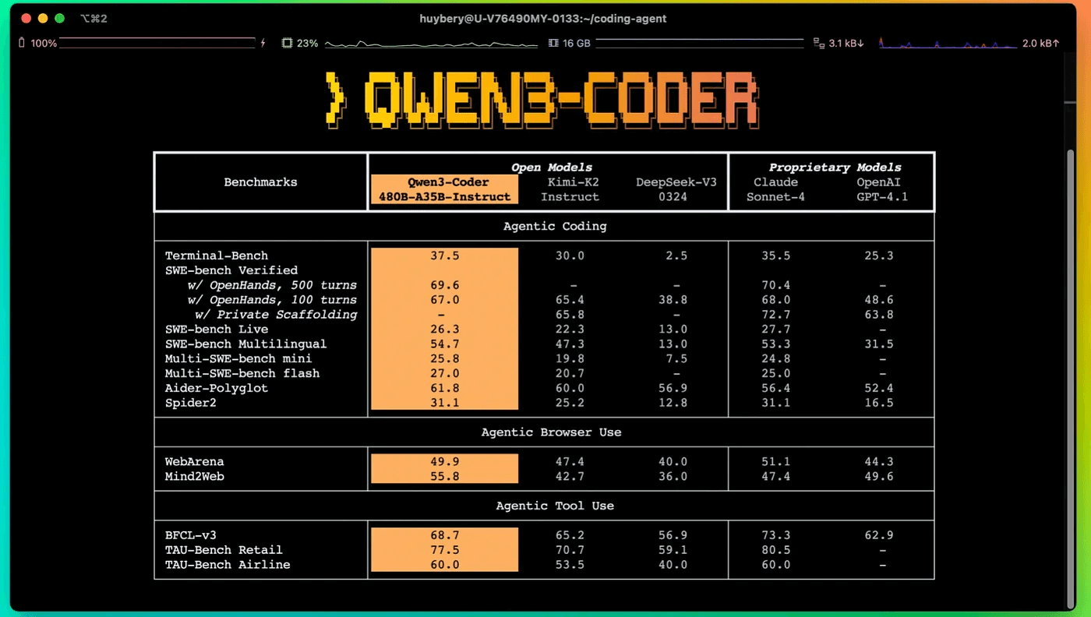Click the Claude Sonnet-4 column header
Screen dimensions: 1091x617
(x=775, y=189)
